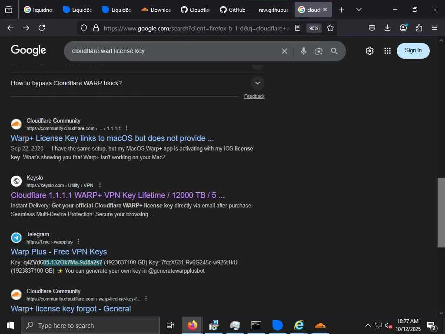
Task: Go back to the previous page
Action: (x=10, y=28)
